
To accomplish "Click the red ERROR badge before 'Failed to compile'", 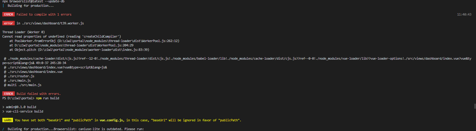I will [9, 14].
